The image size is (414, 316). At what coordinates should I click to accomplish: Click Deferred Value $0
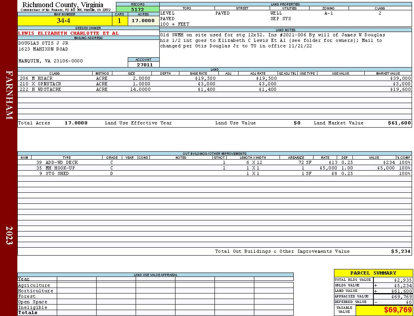pos(409,302)
